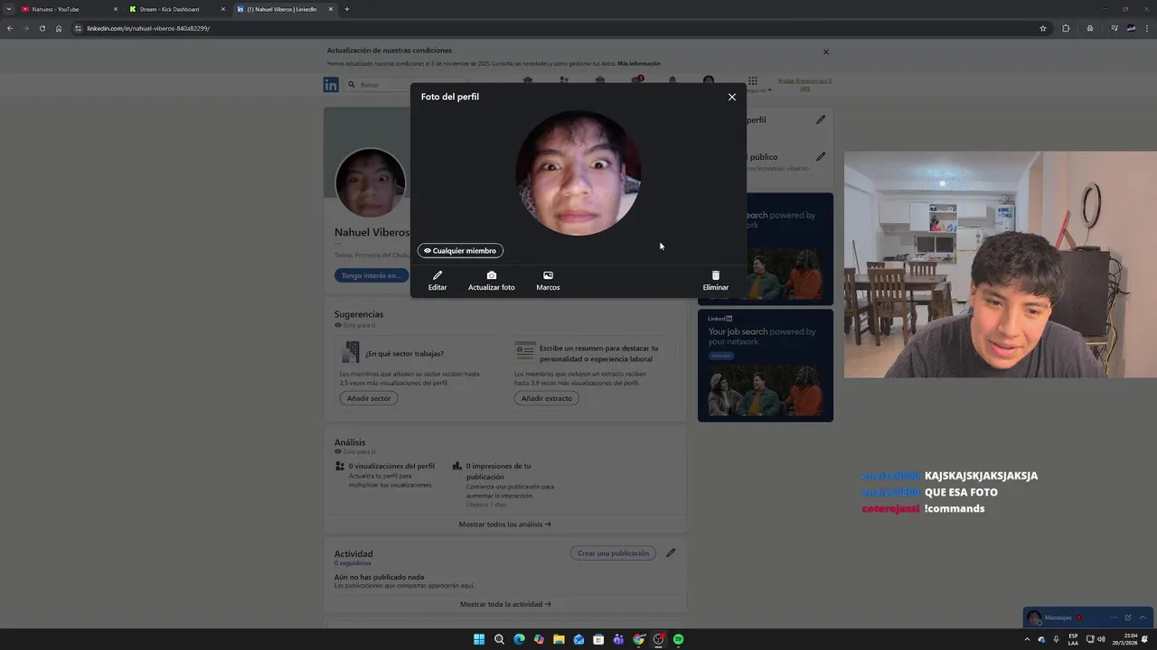Open the LinkedIn My Network icon
The width and height of the screenshot is (1157, 650).
pos(564,81)
